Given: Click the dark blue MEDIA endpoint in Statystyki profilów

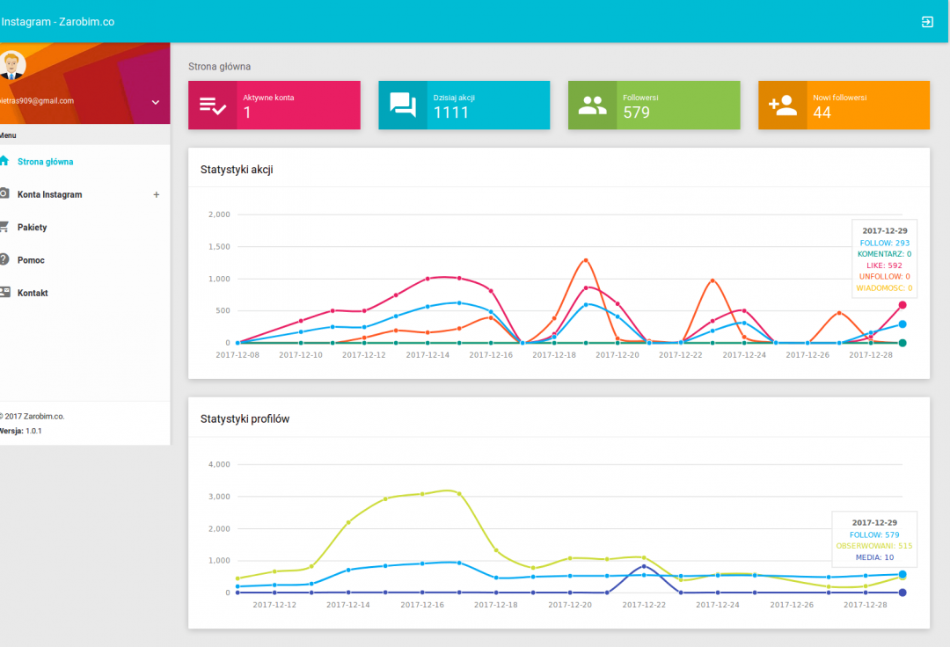Looking at the screenshot, I should point(902,592).
